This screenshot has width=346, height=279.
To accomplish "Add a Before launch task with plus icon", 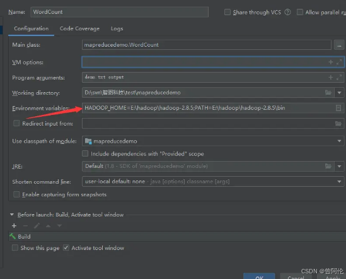I will point(14,226).
